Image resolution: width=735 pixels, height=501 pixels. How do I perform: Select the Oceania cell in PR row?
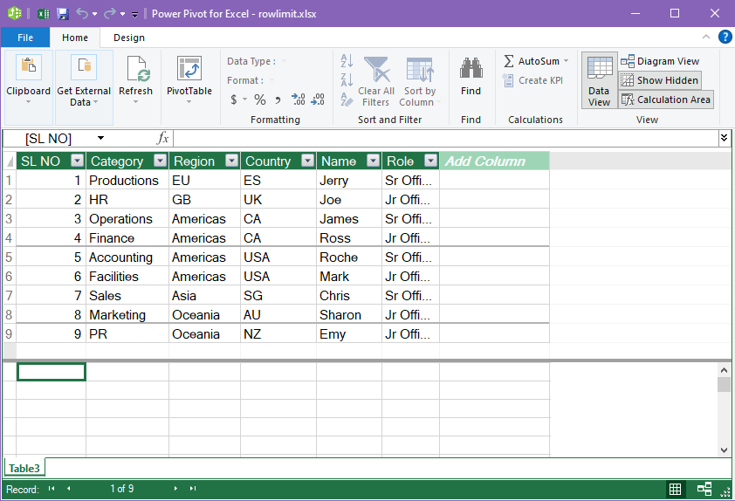[x=204, y=334]
